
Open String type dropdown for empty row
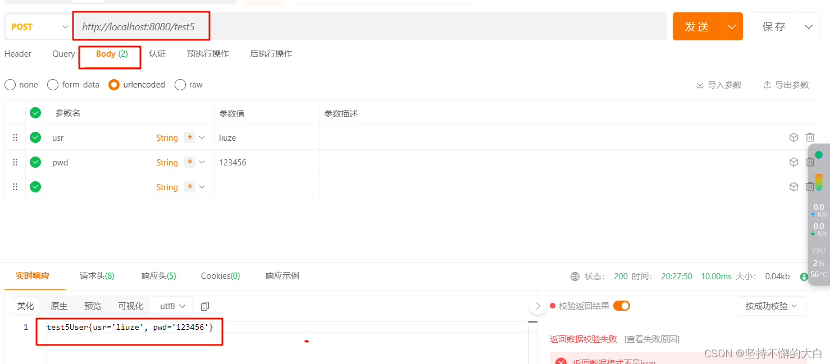[x=167, y=187]
